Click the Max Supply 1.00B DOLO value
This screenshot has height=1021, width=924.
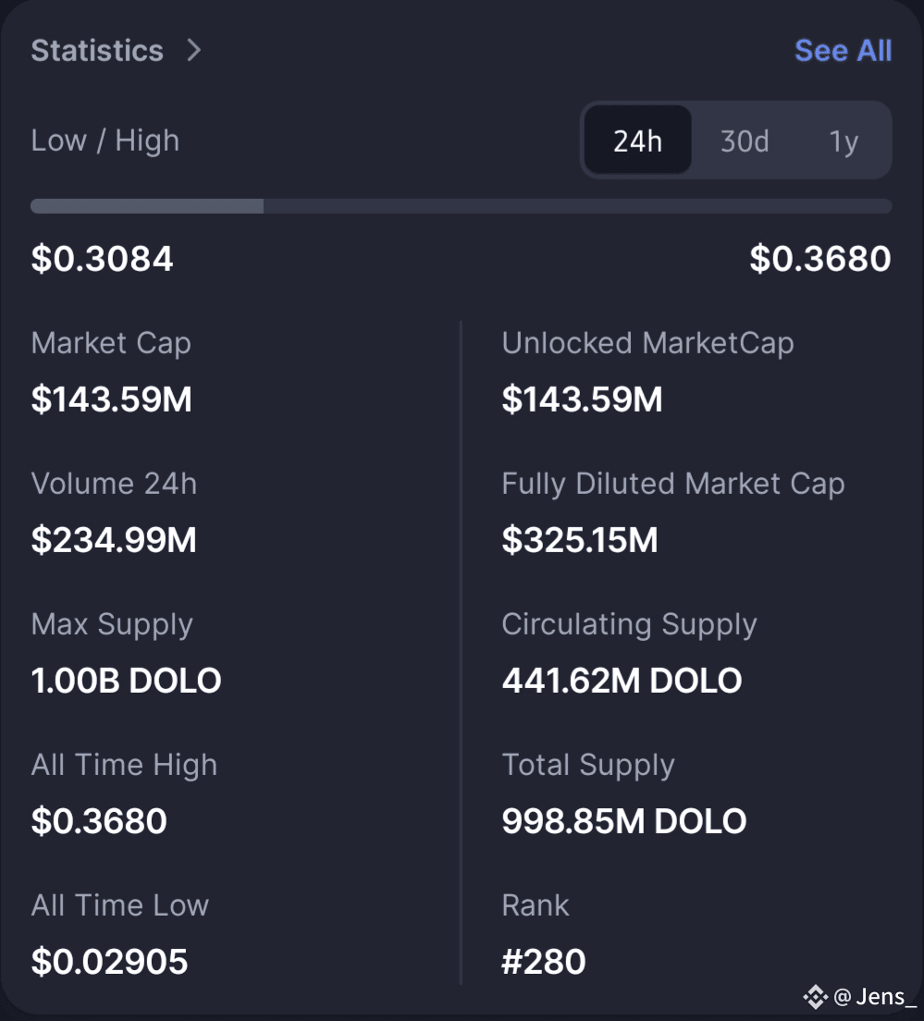pyautogui.click(x=127, y=681)
